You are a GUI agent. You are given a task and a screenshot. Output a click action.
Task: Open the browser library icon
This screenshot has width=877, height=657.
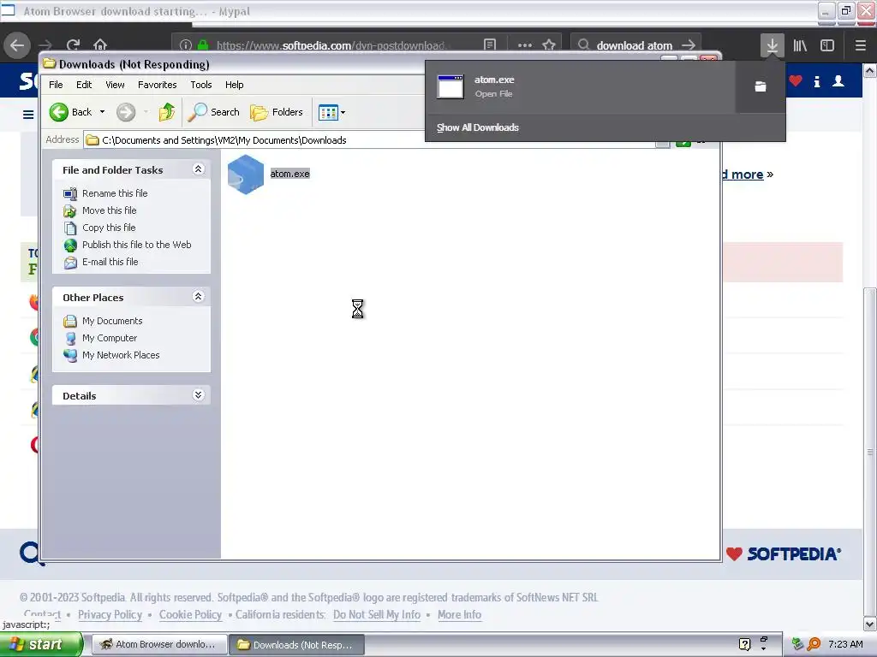(800, 44)
